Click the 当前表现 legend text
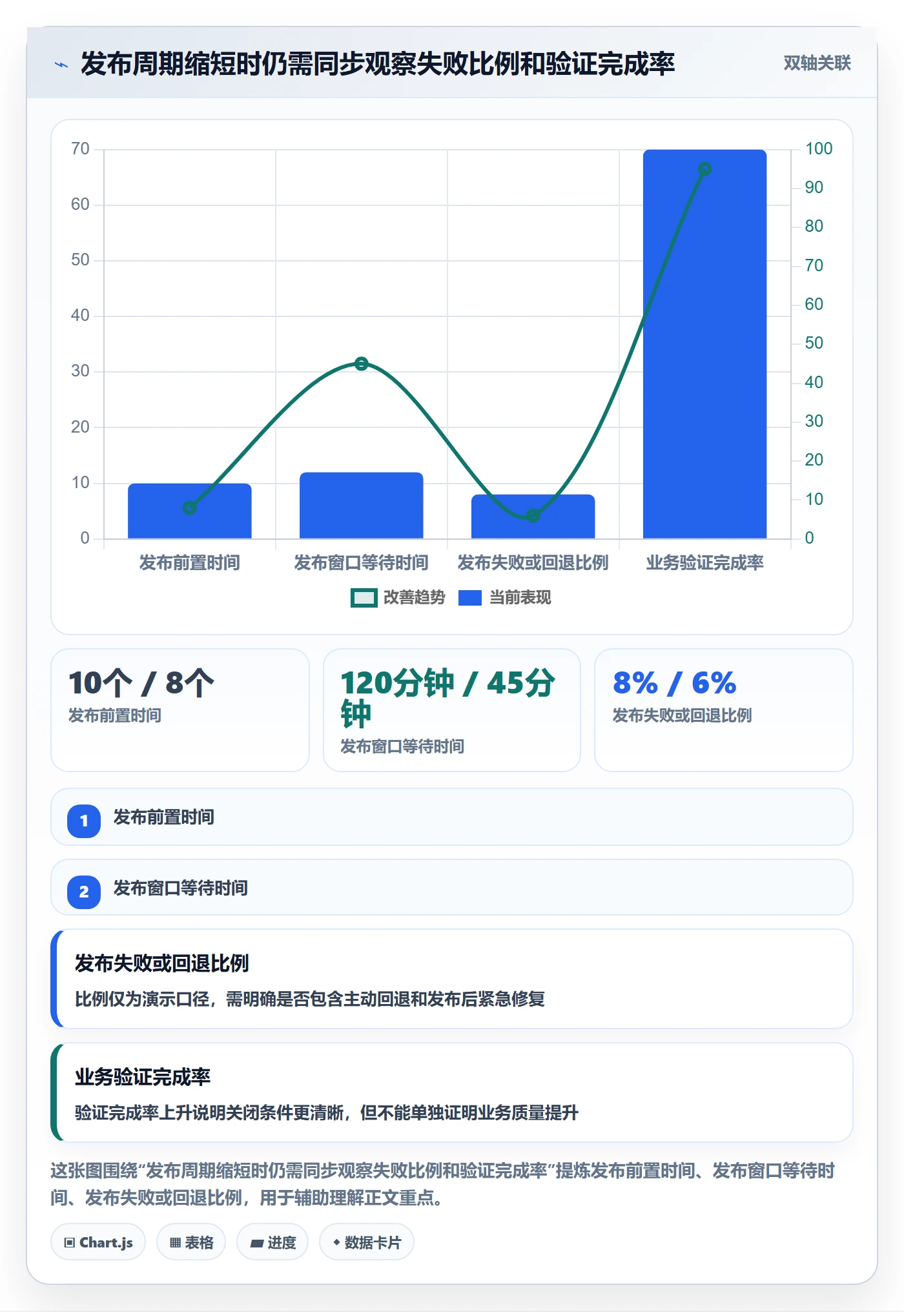The image size is (904, 1312). [x=520, y=598]
